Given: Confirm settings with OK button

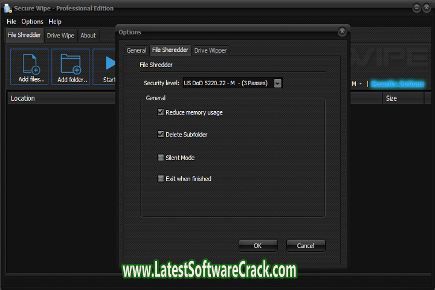Looking at the screenshot, I should pyautogui.click(x=258, y=245).
